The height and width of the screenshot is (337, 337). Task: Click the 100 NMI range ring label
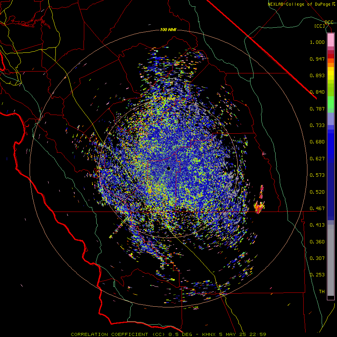[x=168, y=30]
